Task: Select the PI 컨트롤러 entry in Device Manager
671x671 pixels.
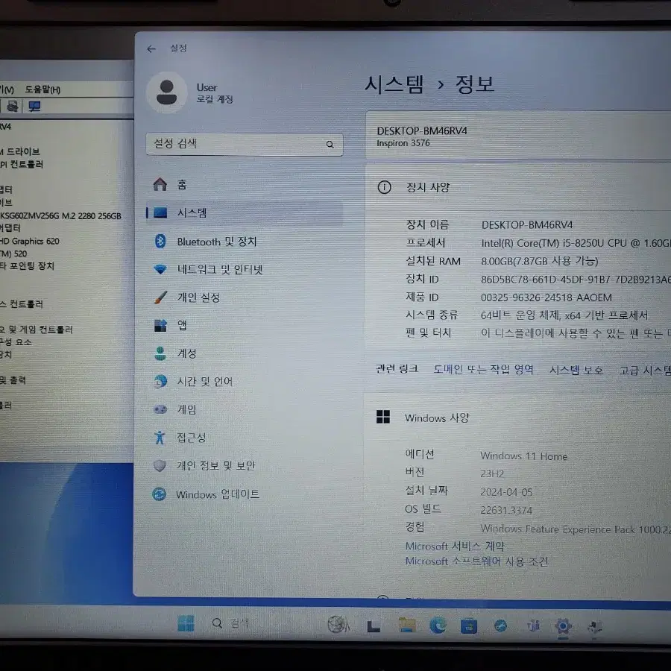Action: click(22, 164)
